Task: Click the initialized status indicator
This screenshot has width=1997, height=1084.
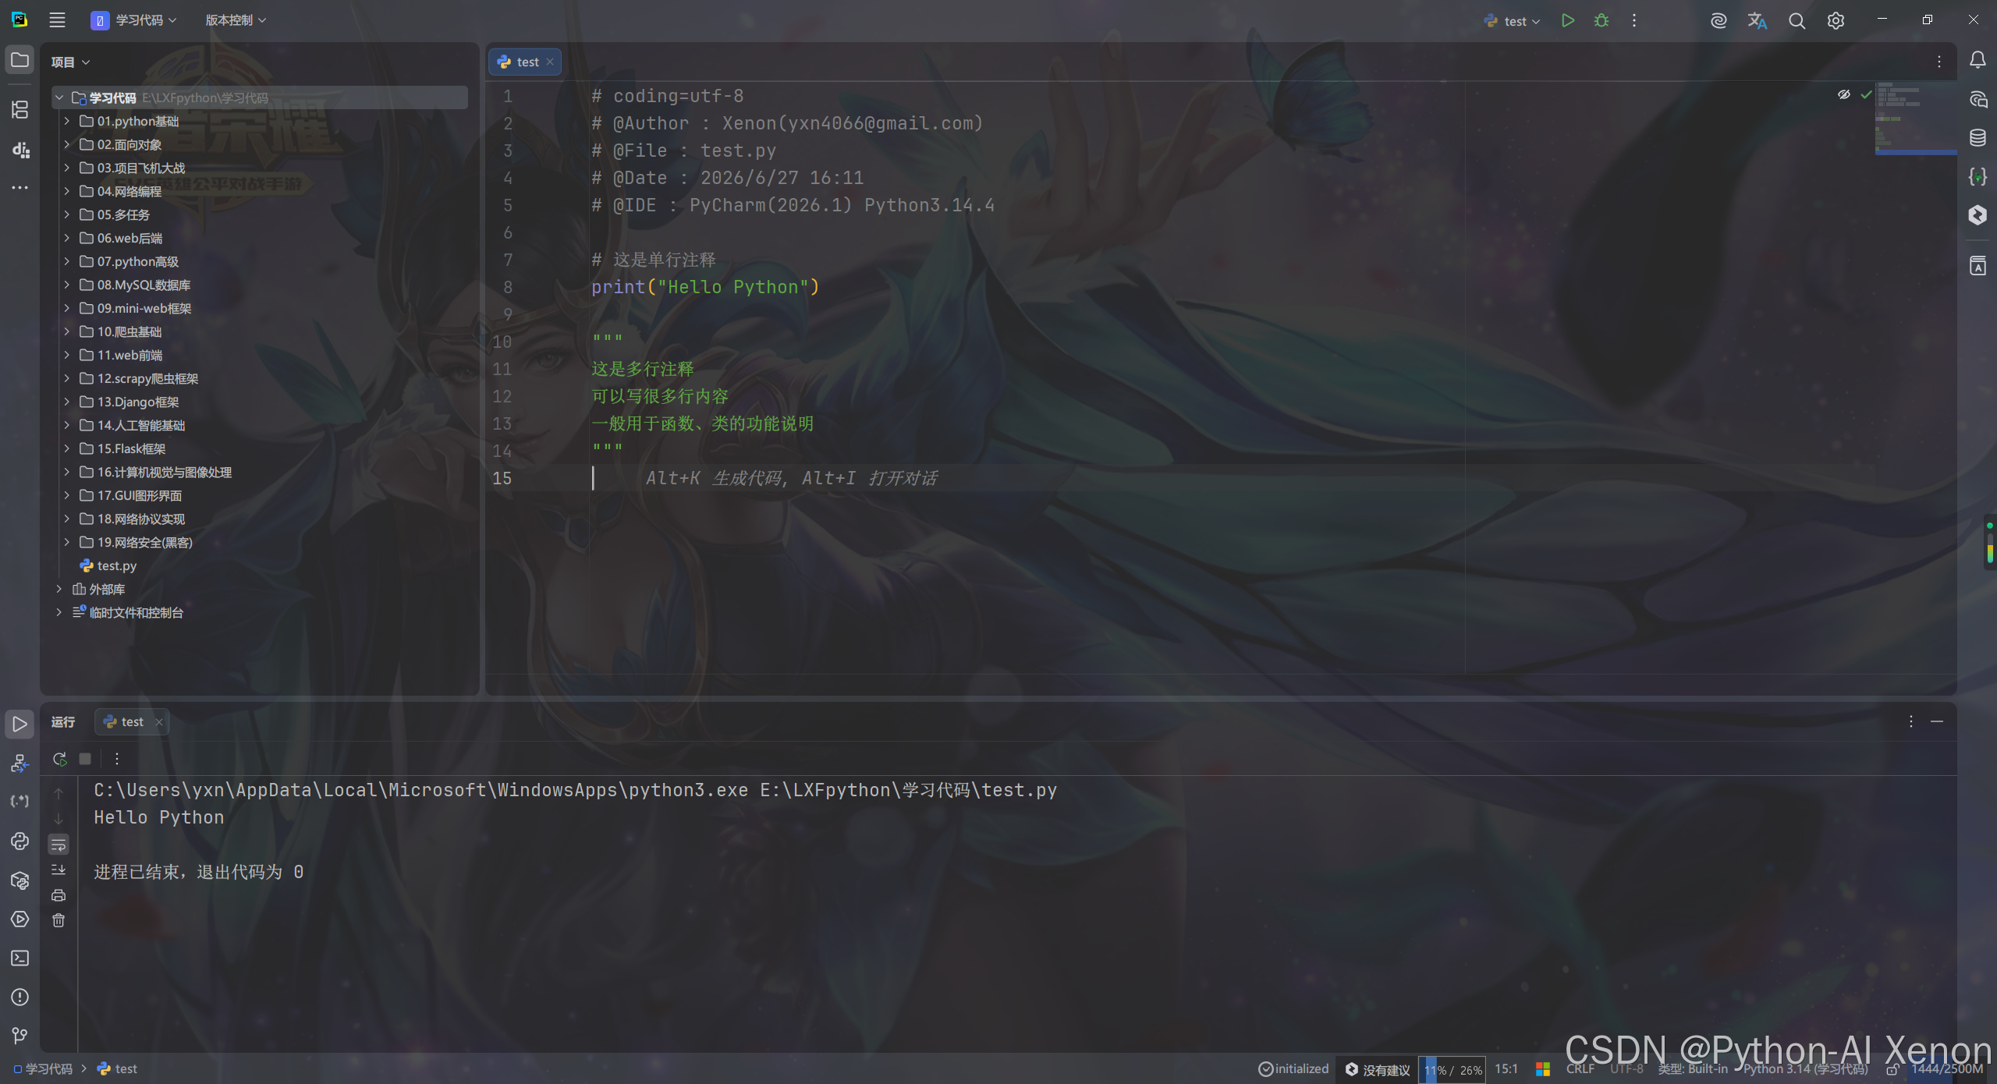Action: click(x=1293, y=1069)
